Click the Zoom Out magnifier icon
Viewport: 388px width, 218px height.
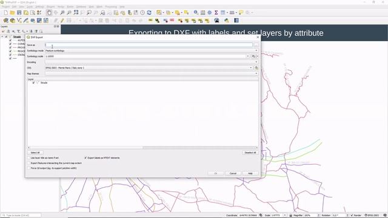click(x=69, y=13)
